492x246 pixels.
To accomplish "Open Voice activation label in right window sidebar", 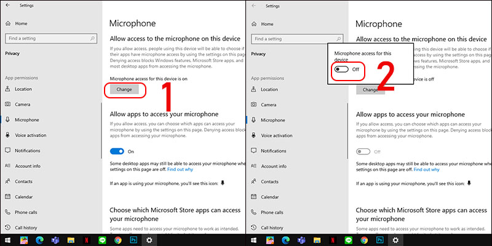I will (x=276, y=135).
